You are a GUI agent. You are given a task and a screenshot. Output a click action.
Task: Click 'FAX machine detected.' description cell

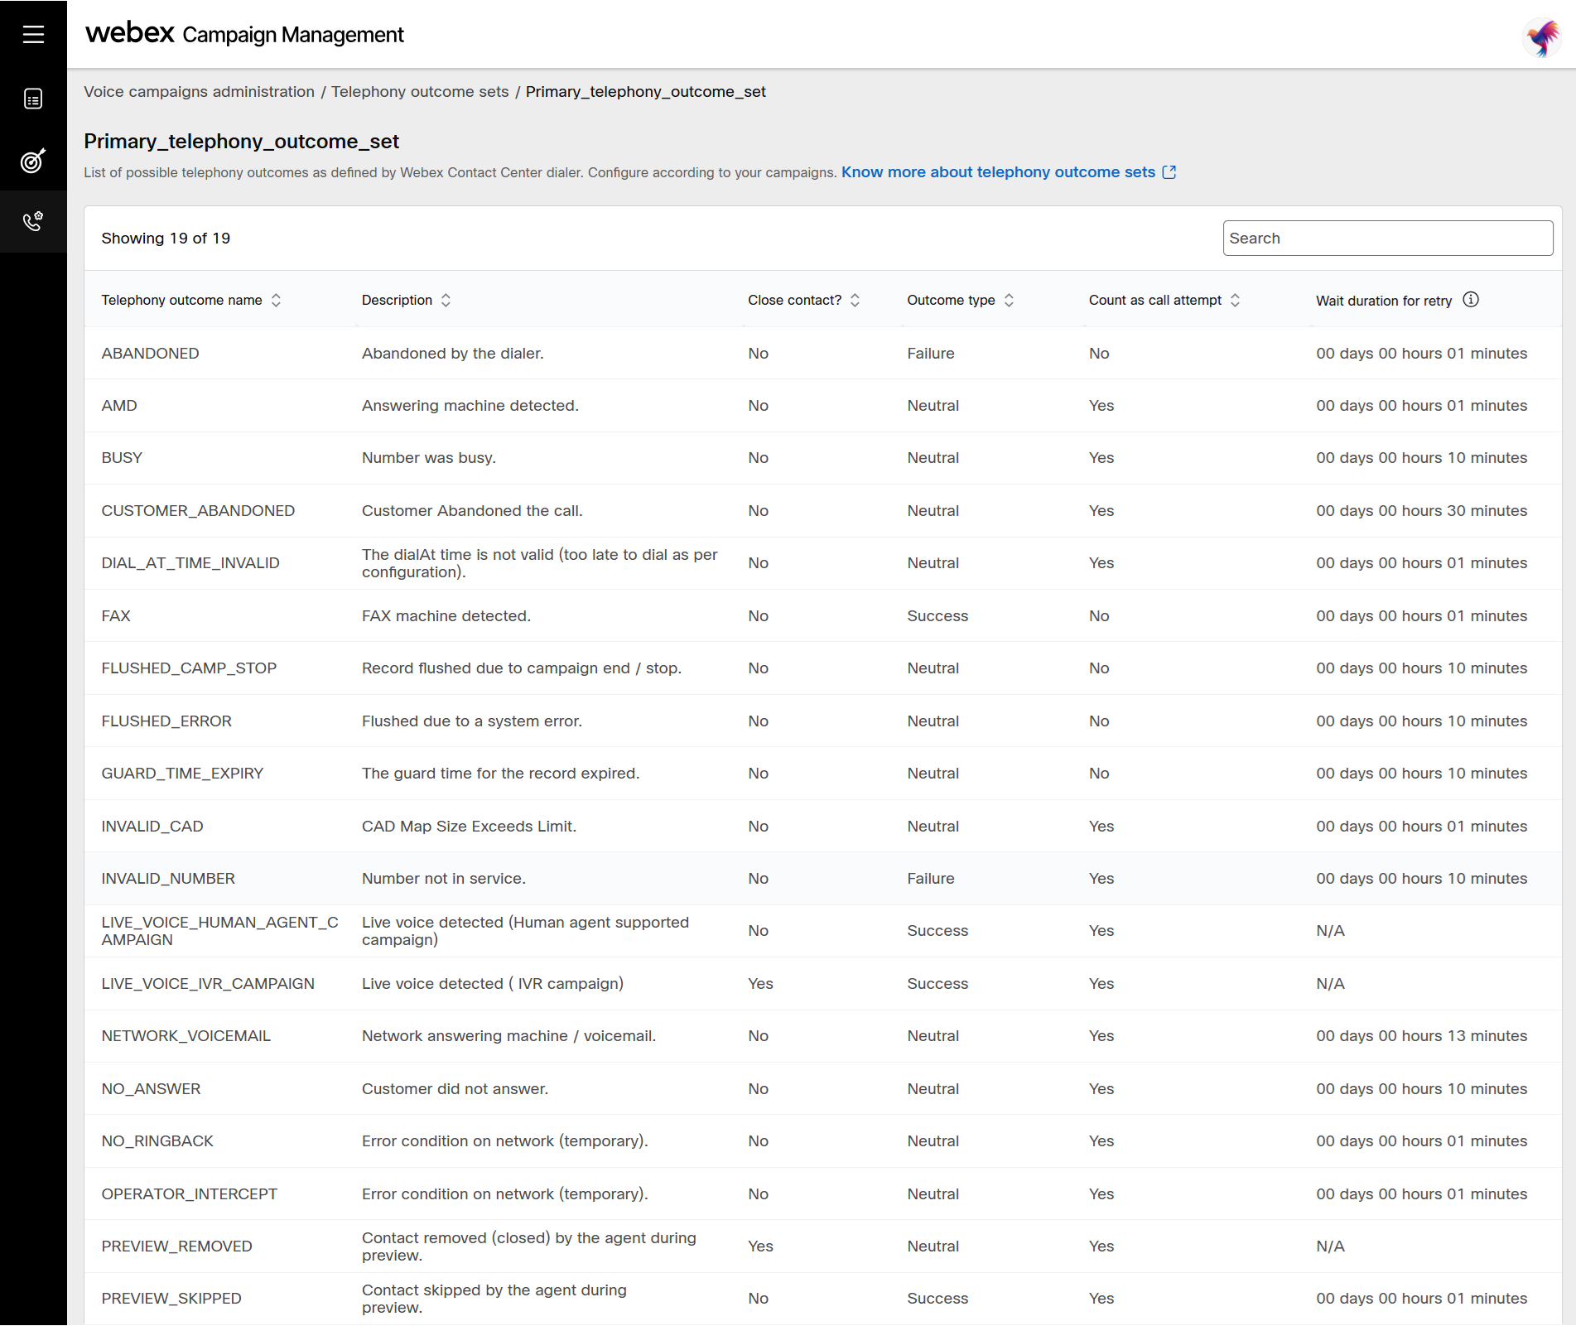[446, 616]
